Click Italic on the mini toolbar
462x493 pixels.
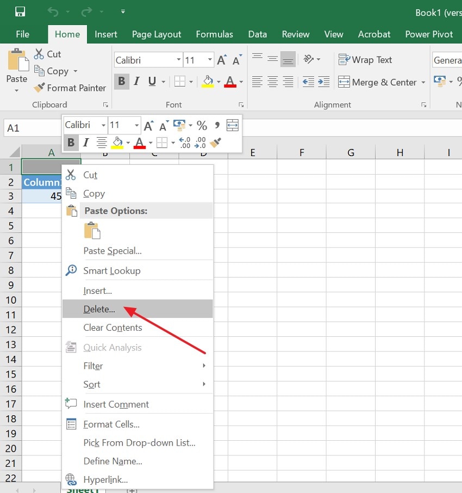(86, 143)
